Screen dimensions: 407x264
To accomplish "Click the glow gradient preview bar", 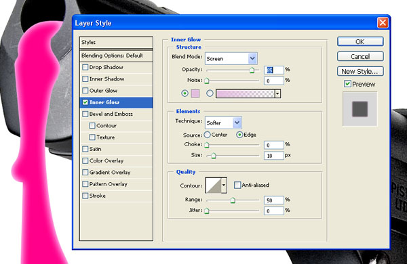I will click(x=246, y=93).
